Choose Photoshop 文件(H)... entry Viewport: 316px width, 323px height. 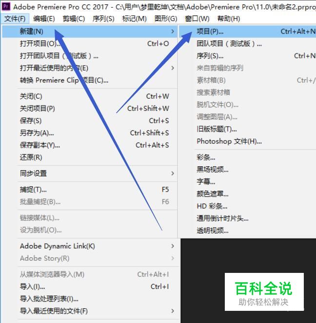(247, 141)
